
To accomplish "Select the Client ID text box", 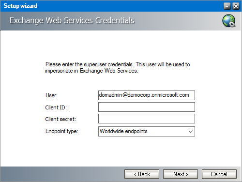I will (x=147, y=107).
